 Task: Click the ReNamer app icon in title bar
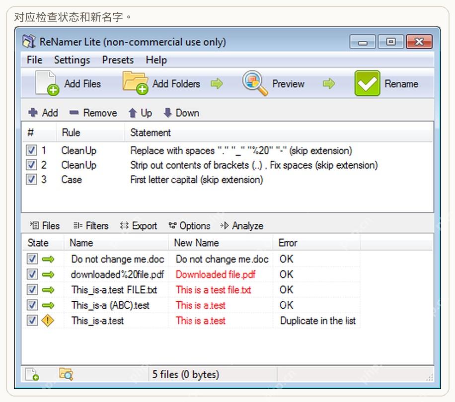click(29, 42)
